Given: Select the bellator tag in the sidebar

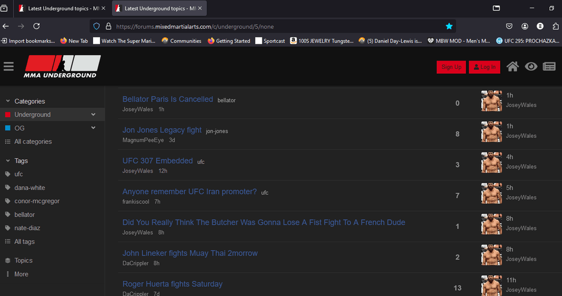Looking at the screenshot, I should tap(24, 215).
